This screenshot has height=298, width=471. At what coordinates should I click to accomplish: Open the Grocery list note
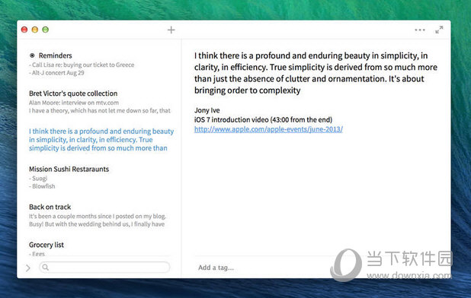46,249
